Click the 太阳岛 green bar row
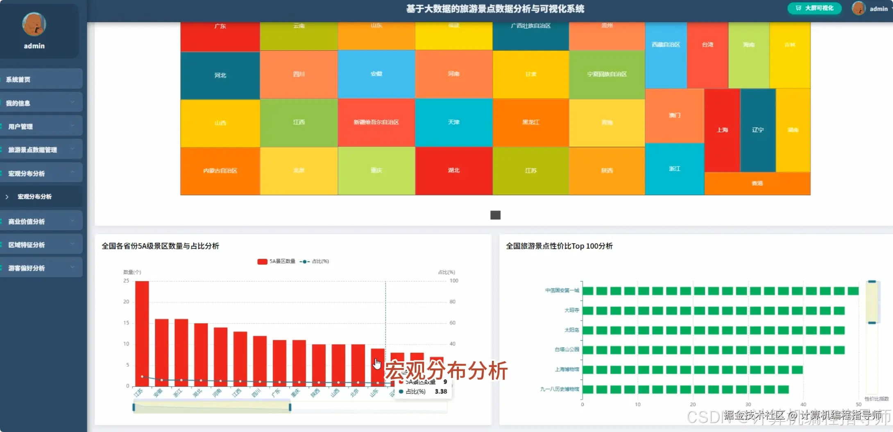 click(713, 330)
